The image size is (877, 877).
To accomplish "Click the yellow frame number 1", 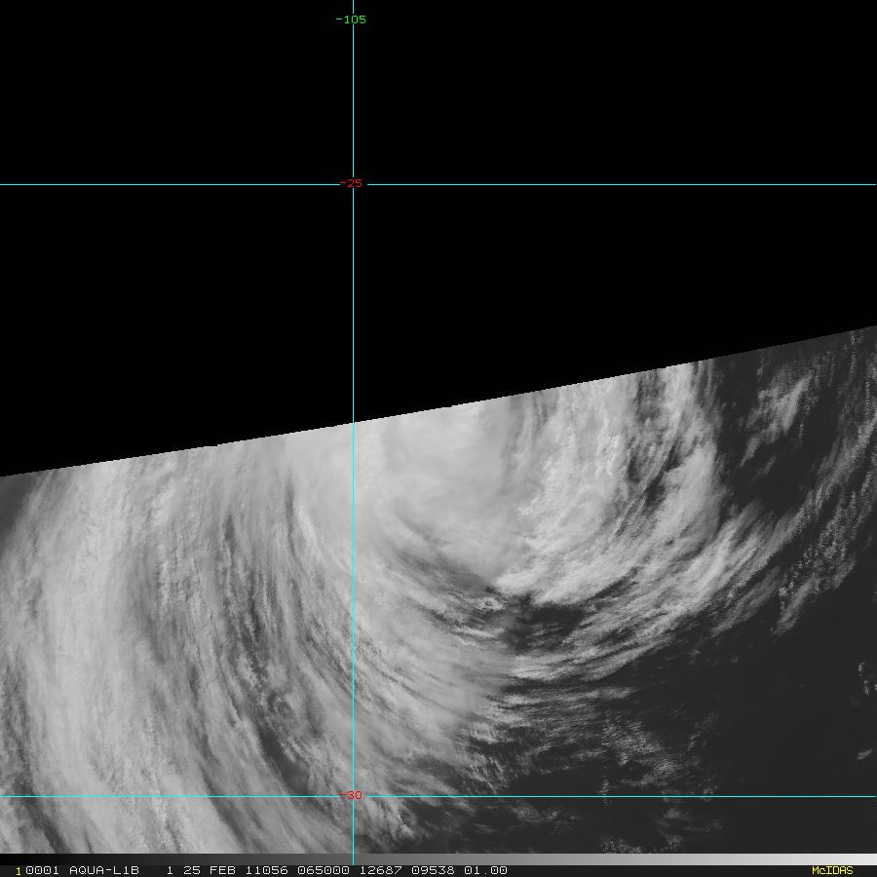I will point(18,871).
